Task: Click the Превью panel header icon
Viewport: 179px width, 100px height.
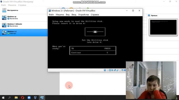Action: coord(149,16)
